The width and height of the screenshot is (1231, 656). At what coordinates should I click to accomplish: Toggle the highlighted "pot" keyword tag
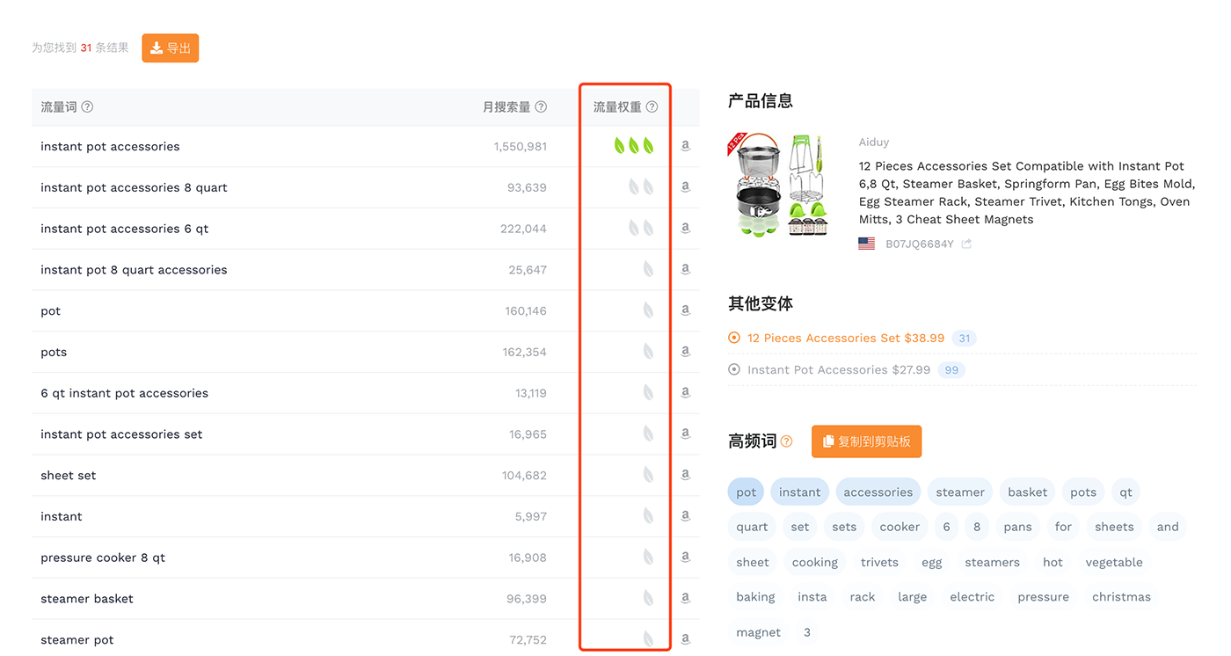(x=746, y=492)
